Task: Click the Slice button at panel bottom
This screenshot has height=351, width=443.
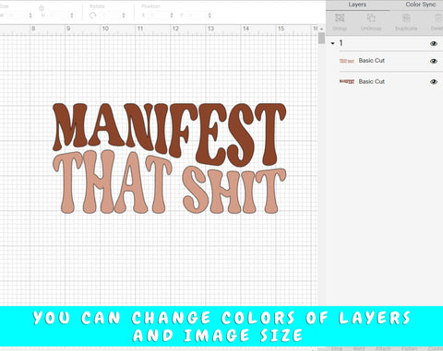Action: (x=337, y=349)
